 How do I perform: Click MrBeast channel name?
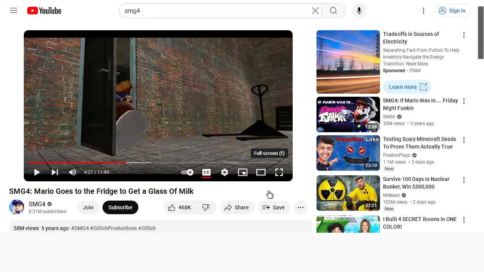coord(391,195)
